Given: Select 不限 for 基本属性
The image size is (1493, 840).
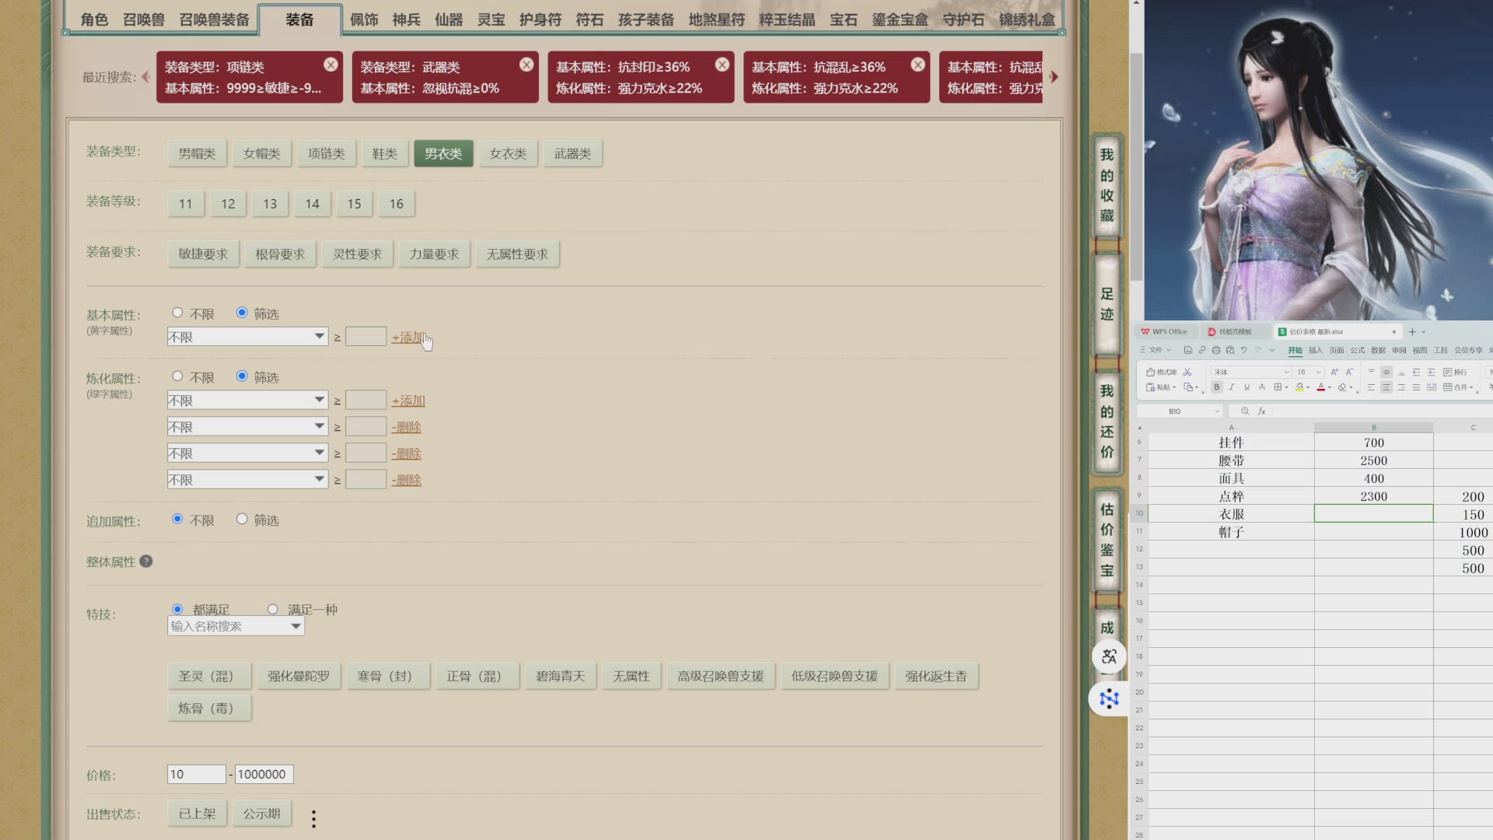Looking at the screenshot, I should [177, 313].
